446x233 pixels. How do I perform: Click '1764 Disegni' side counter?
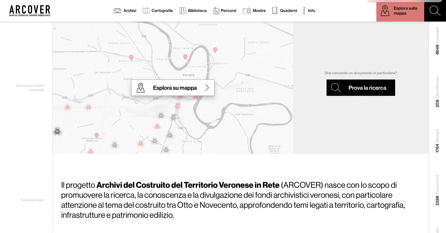pos(437,141)
